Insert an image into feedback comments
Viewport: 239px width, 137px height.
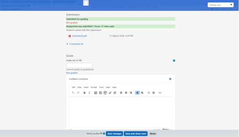pos(95,93)
